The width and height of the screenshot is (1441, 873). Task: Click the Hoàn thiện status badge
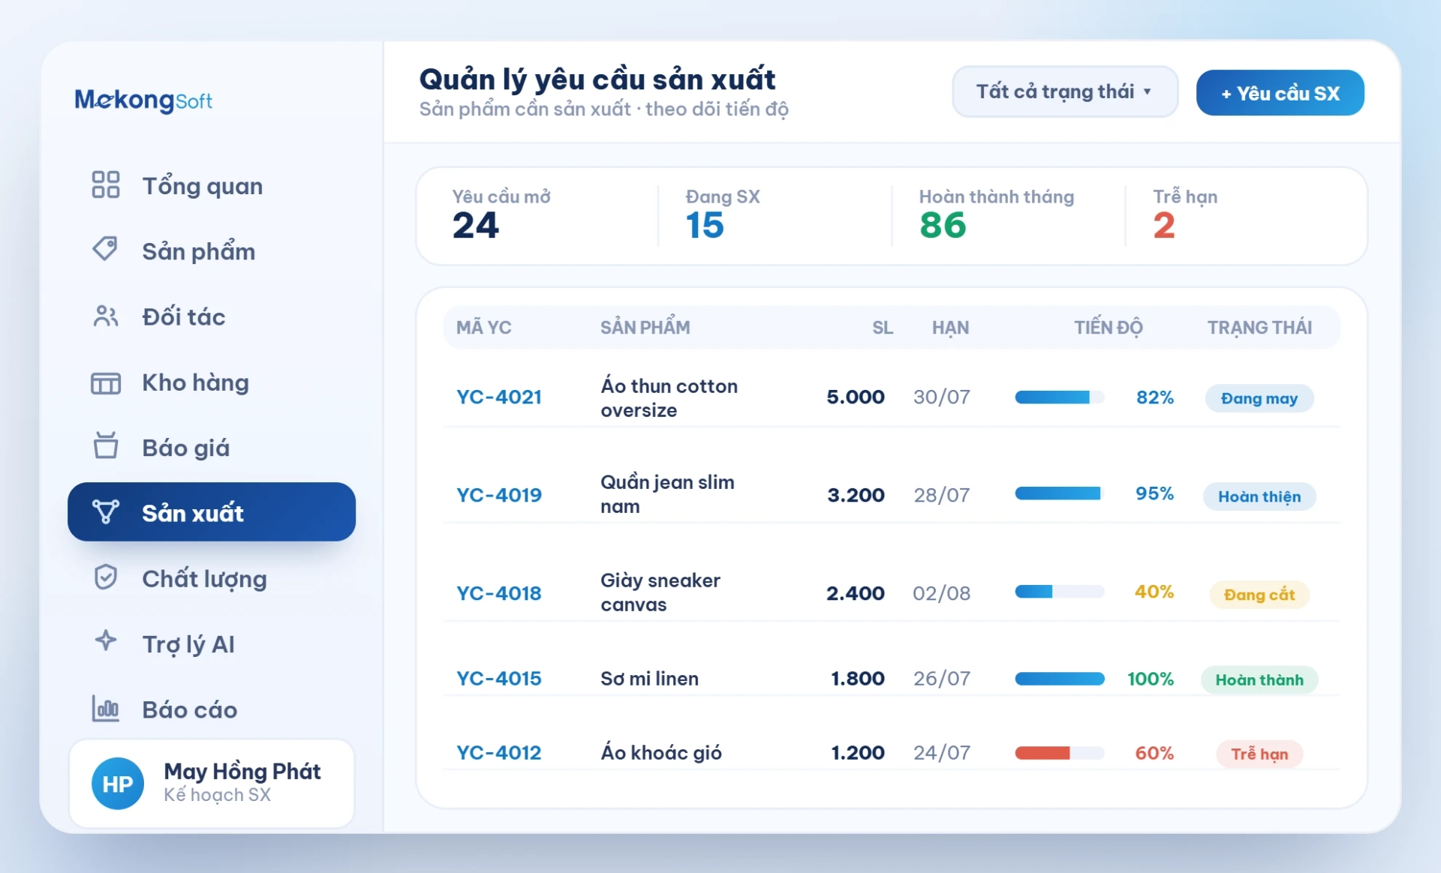point(1259,496)
